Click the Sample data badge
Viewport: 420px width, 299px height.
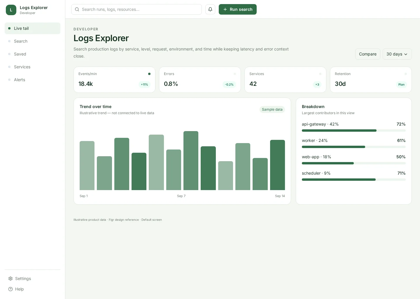(272, 109)
